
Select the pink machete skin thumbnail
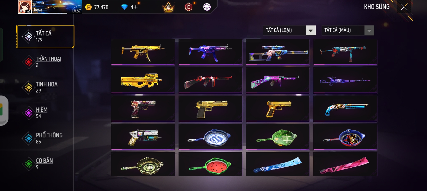coord(345,164)
